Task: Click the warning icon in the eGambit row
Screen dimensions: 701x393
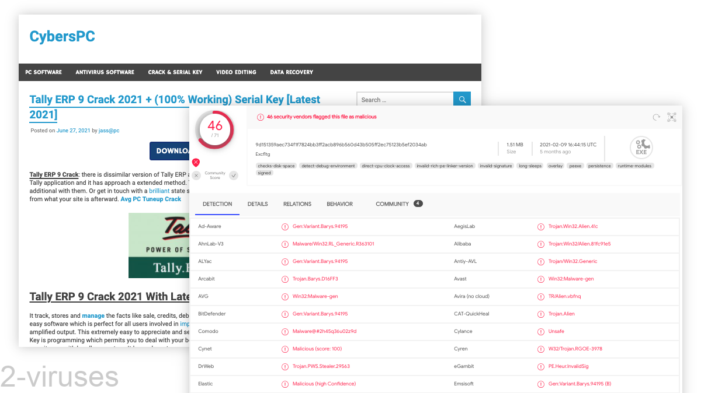Action: click(x=541, y=366)
